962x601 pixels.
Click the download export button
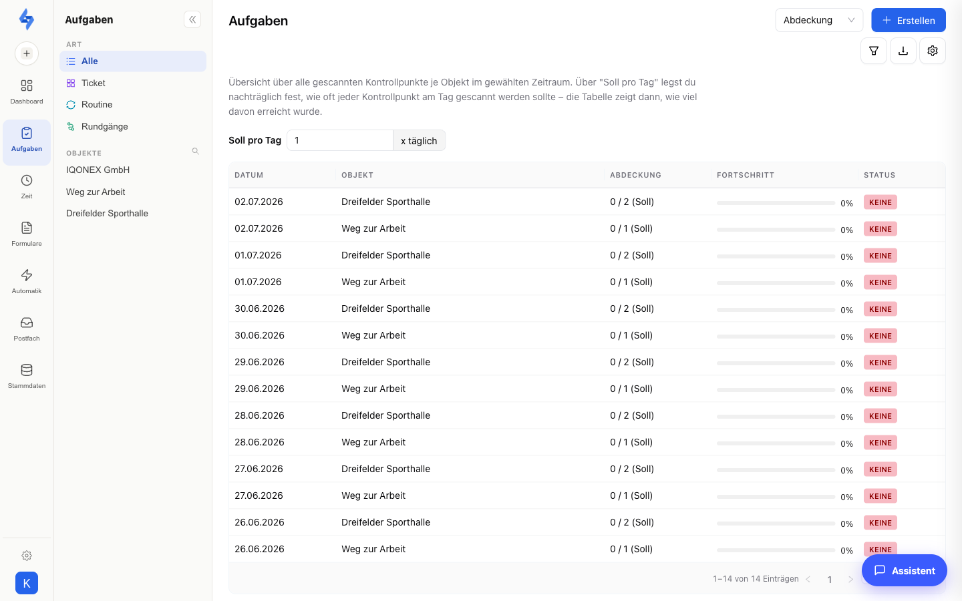click(x=903, y=51)
